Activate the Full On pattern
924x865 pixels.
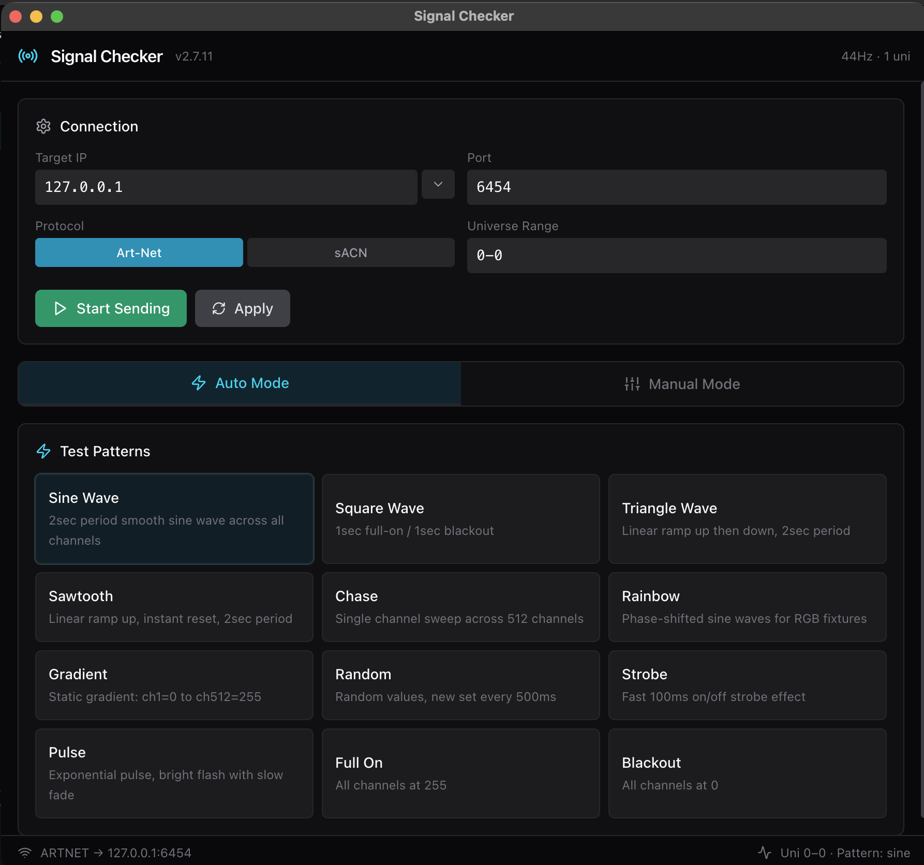coord(461,773)
